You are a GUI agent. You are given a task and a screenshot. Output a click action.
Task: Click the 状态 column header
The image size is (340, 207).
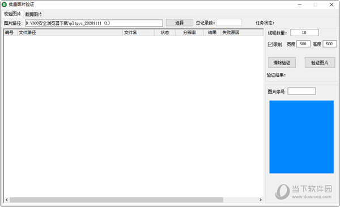pos(165,32)
